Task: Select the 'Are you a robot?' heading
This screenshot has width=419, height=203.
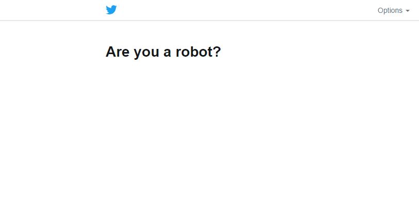Action: 163,52
